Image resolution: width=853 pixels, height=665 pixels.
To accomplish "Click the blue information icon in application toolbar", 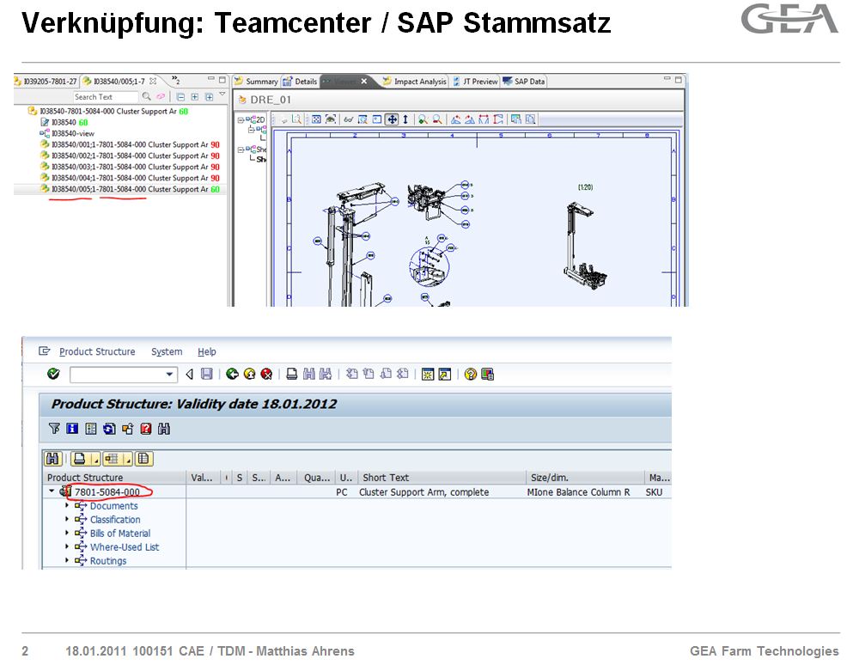I will tap(72, 429).
